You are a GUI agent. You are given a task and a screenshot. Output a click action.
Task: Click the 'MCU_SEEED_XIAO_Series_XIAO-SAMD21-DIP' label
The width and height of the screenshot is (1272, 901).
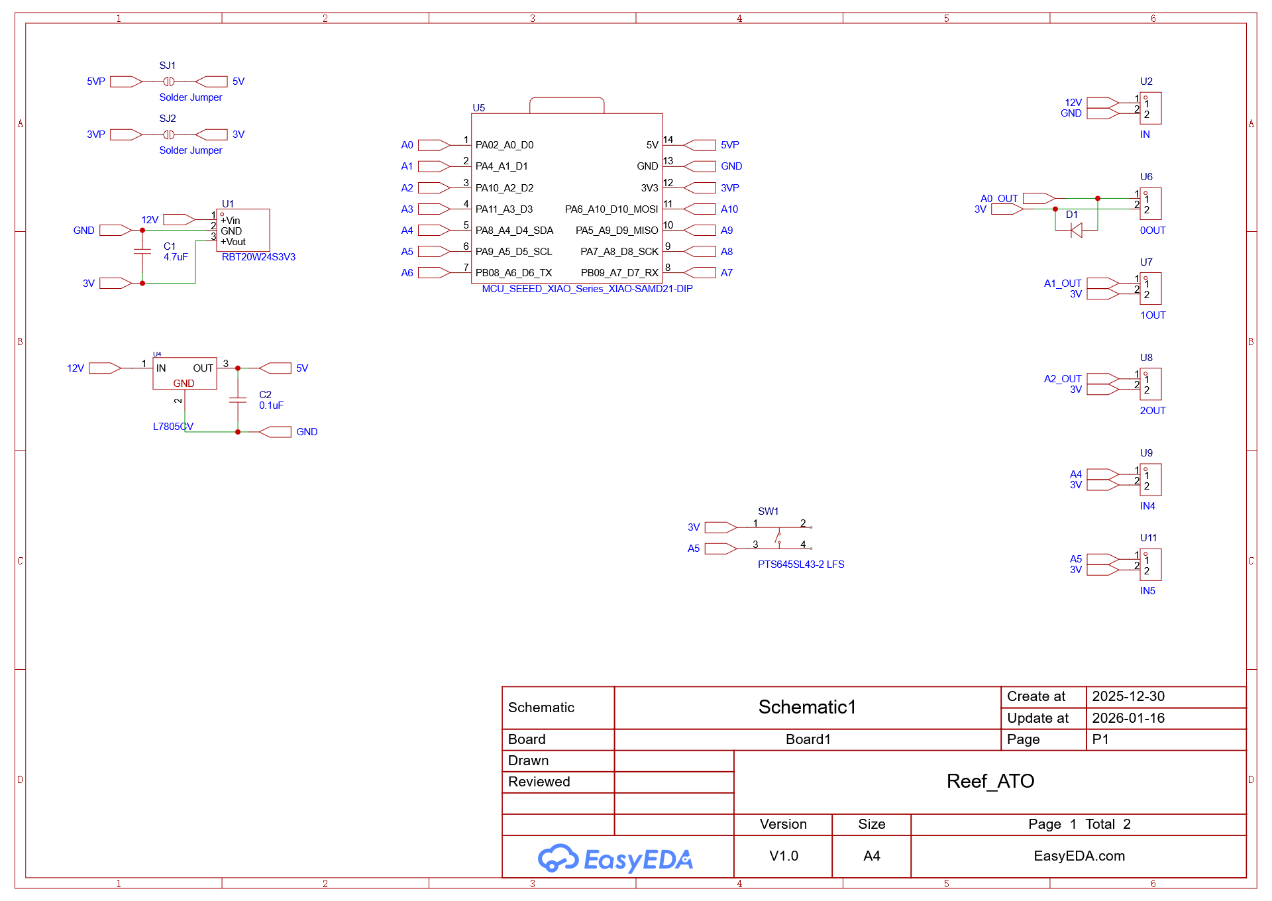click(x=587, y=289)
